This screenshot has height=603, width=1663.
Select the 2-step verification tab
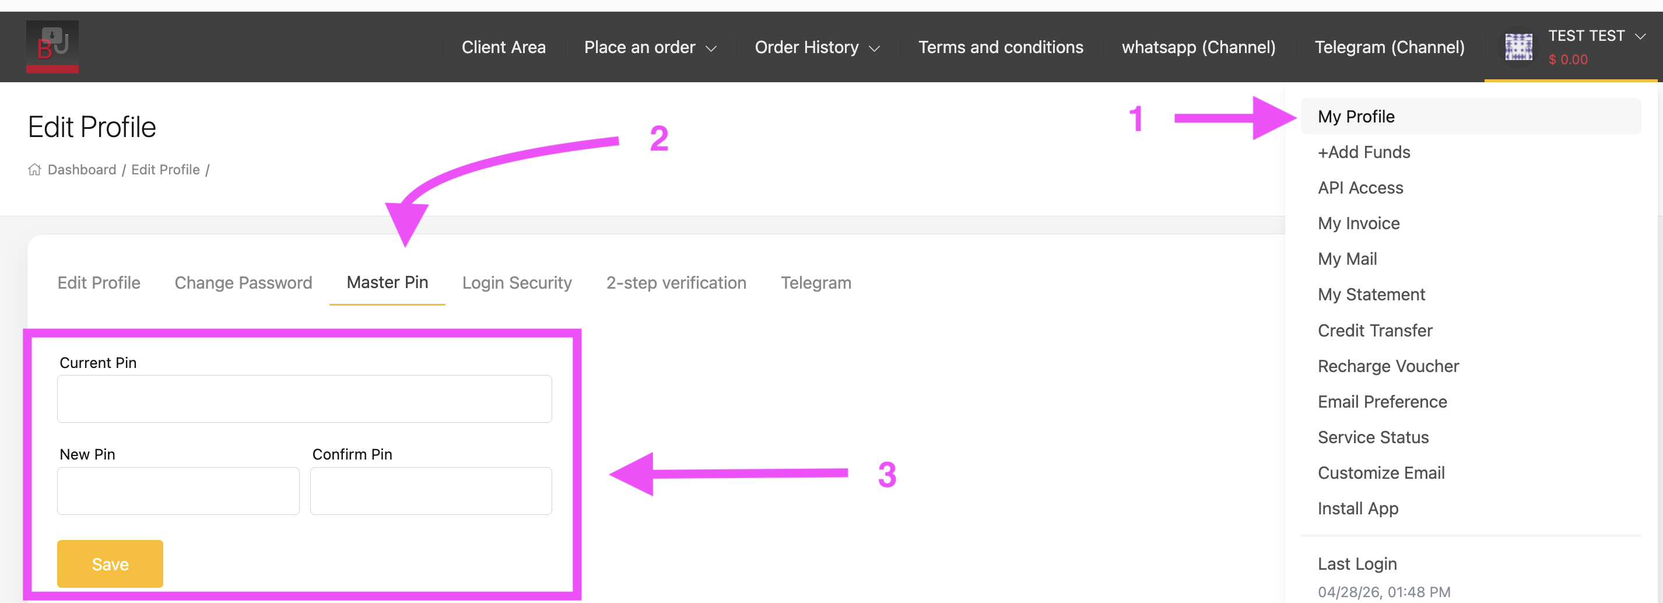676,283
